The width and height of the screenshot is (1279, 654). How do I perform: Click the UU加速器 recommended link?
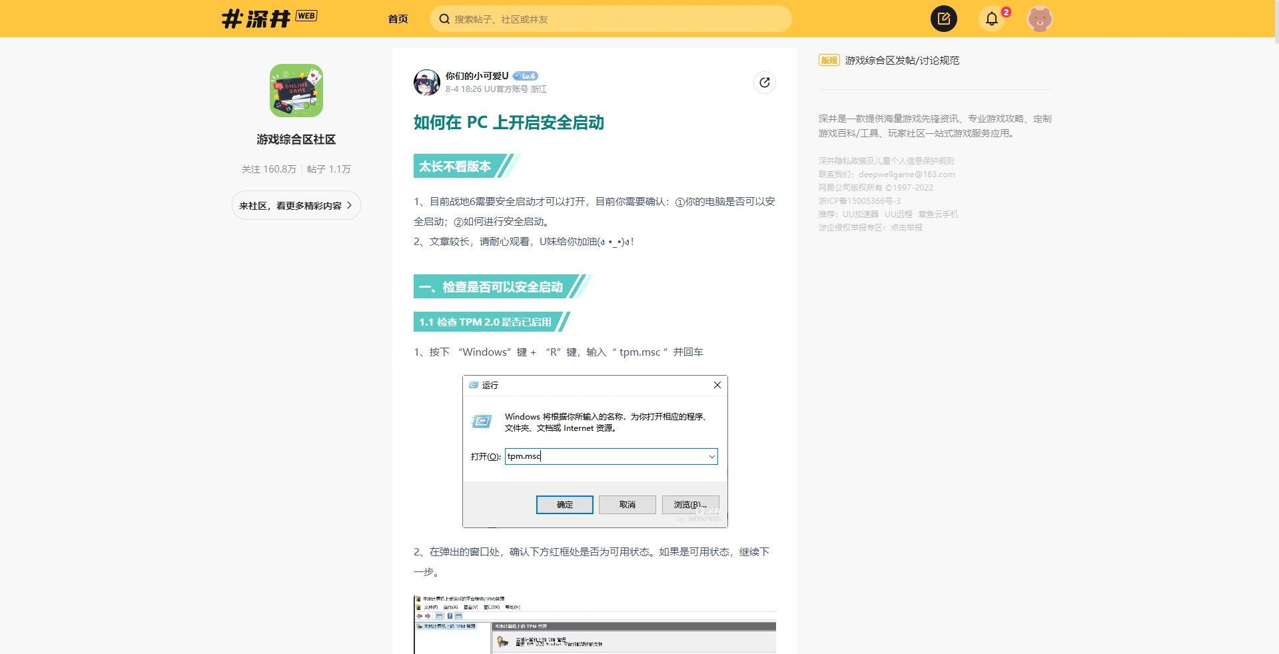[859, 214]
